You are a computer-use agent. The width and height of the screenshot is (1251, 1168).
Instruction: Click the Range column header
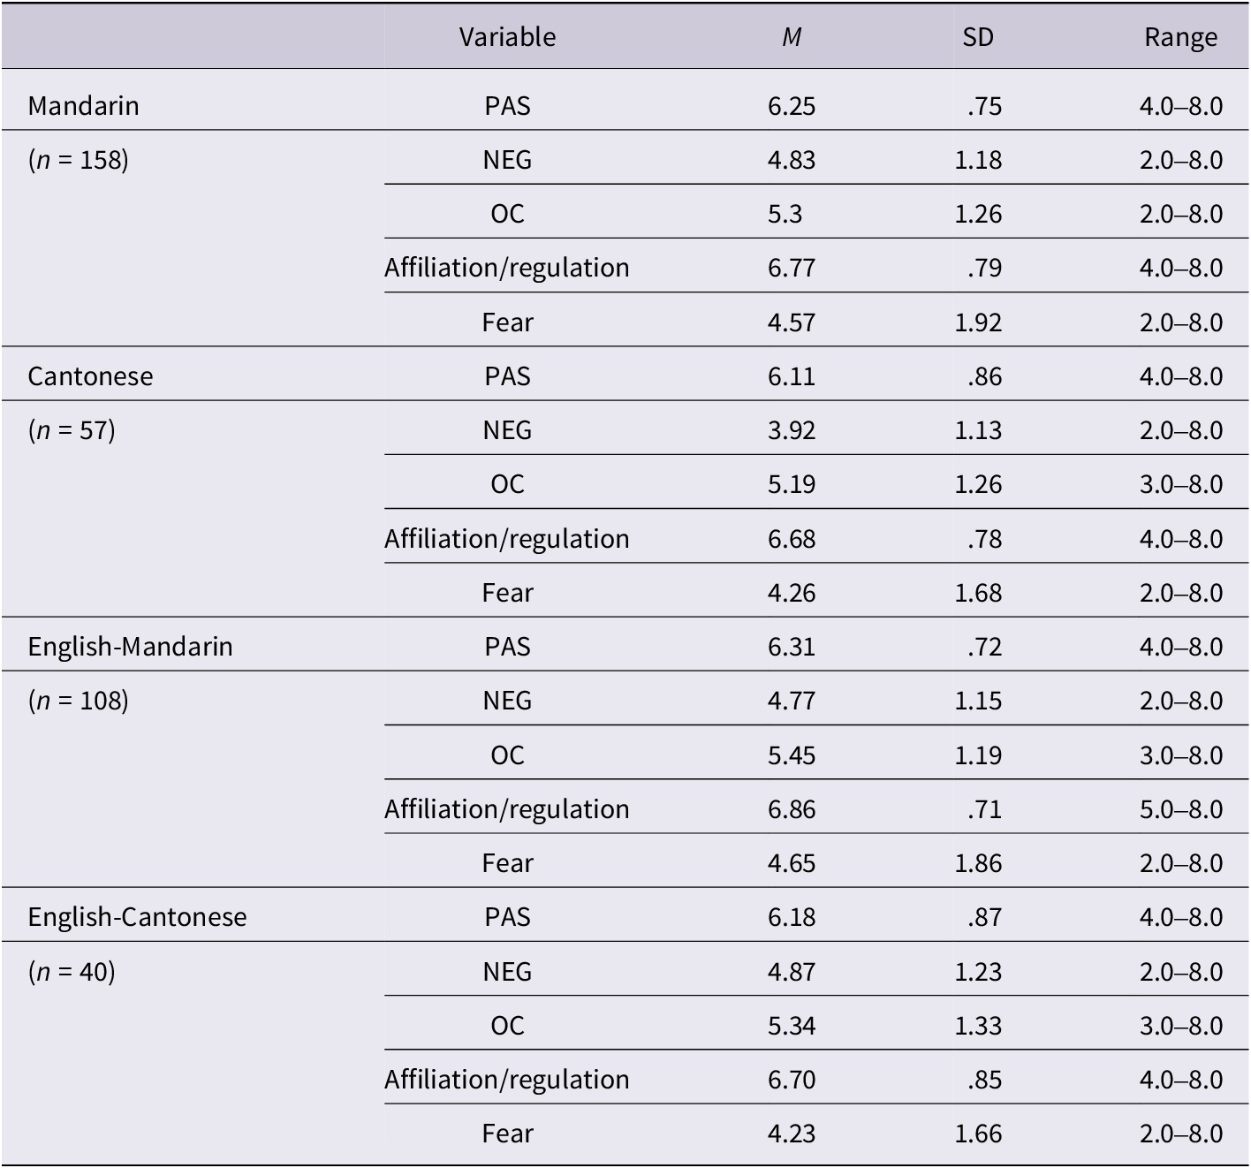tap(1180, 37)
